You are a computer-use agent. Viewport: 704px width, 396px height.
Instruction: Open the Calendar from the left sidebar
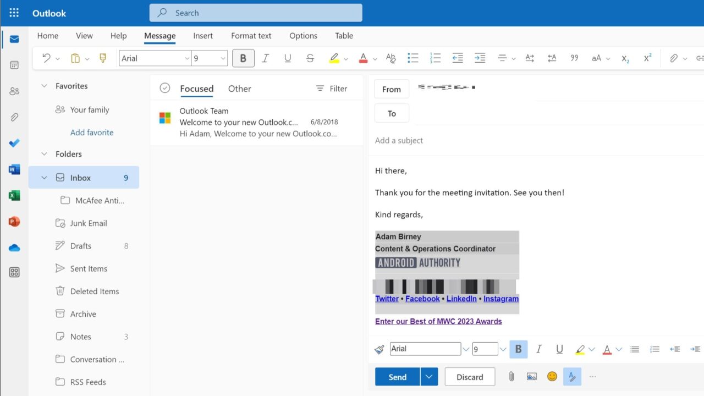point(14,65)
